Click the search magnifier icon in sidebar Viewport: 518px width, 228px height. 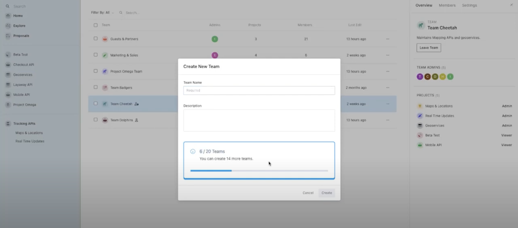(8, 6)
